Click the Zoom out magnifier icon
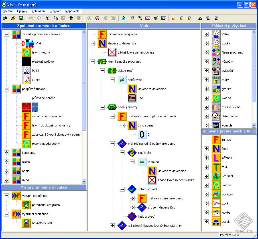Image resolution: width=258 pixels, height=239 pixels. (x=97, y=18)
